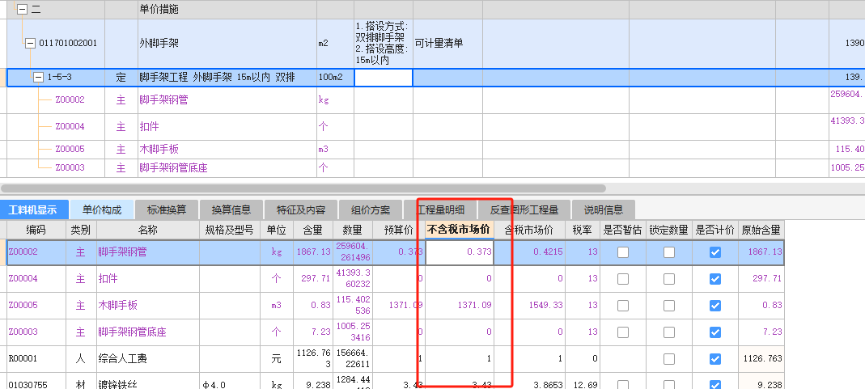Tick 是否暂估 for the 脚手架钢管 row
The width and height of the screenshot is (865, 389).
[x=623, y=252]
